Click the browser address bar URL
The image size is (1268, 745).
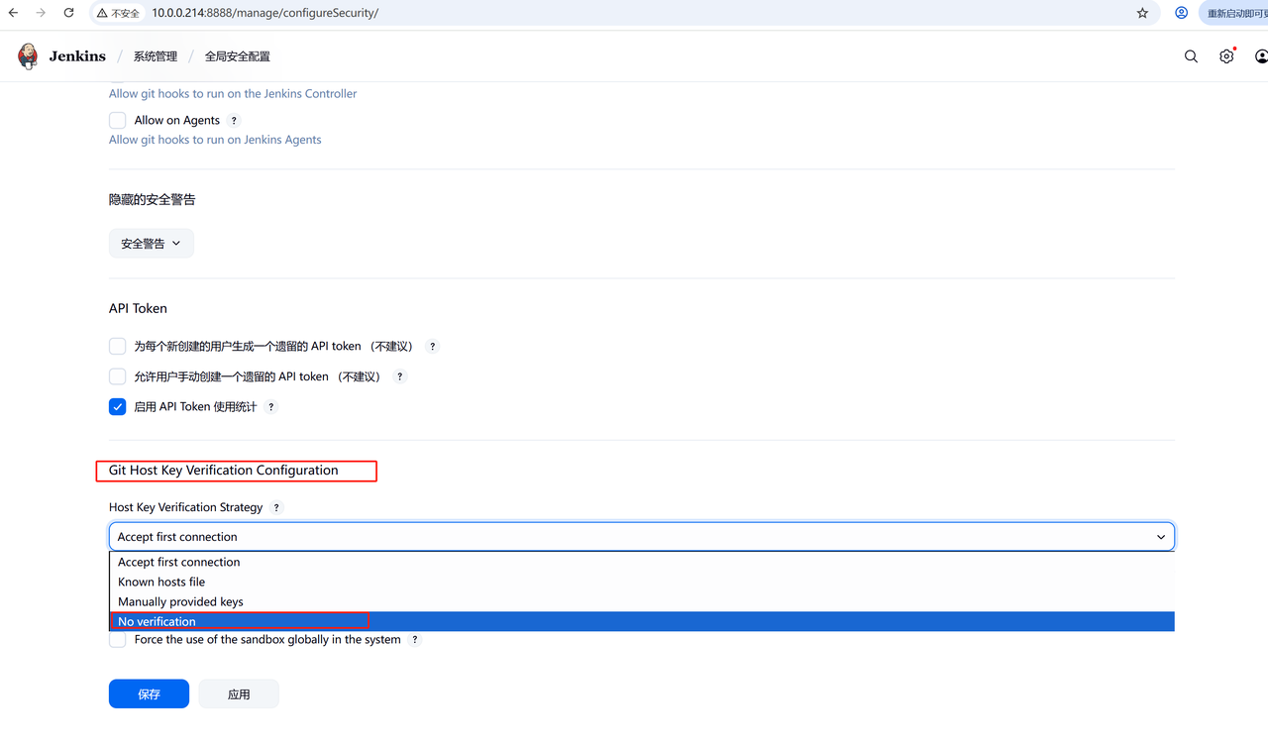point(265,13)
